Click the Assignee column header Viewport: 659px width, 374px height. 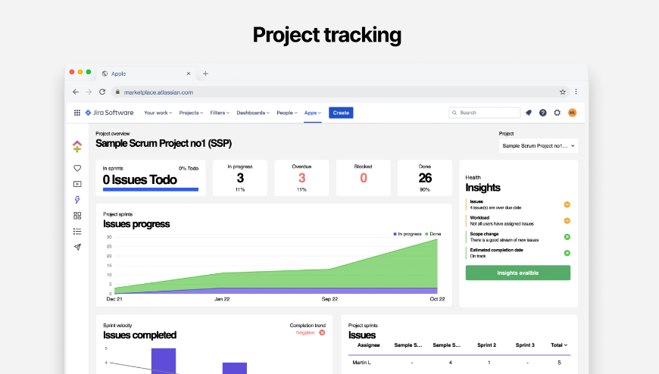click(x=369, y=345)
